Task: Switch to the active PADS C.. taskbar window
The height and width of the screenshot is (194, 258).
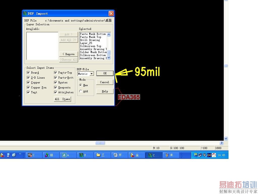Action: pyautogui.click(x=154, y=155)
